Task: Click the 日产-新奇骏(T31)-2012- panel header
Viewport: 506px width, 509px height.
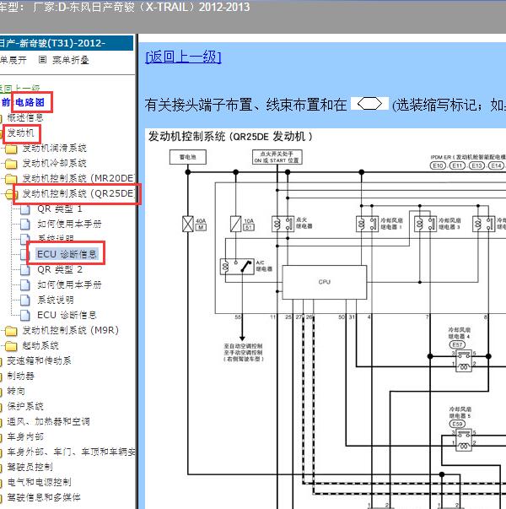Action: [67, 43]
